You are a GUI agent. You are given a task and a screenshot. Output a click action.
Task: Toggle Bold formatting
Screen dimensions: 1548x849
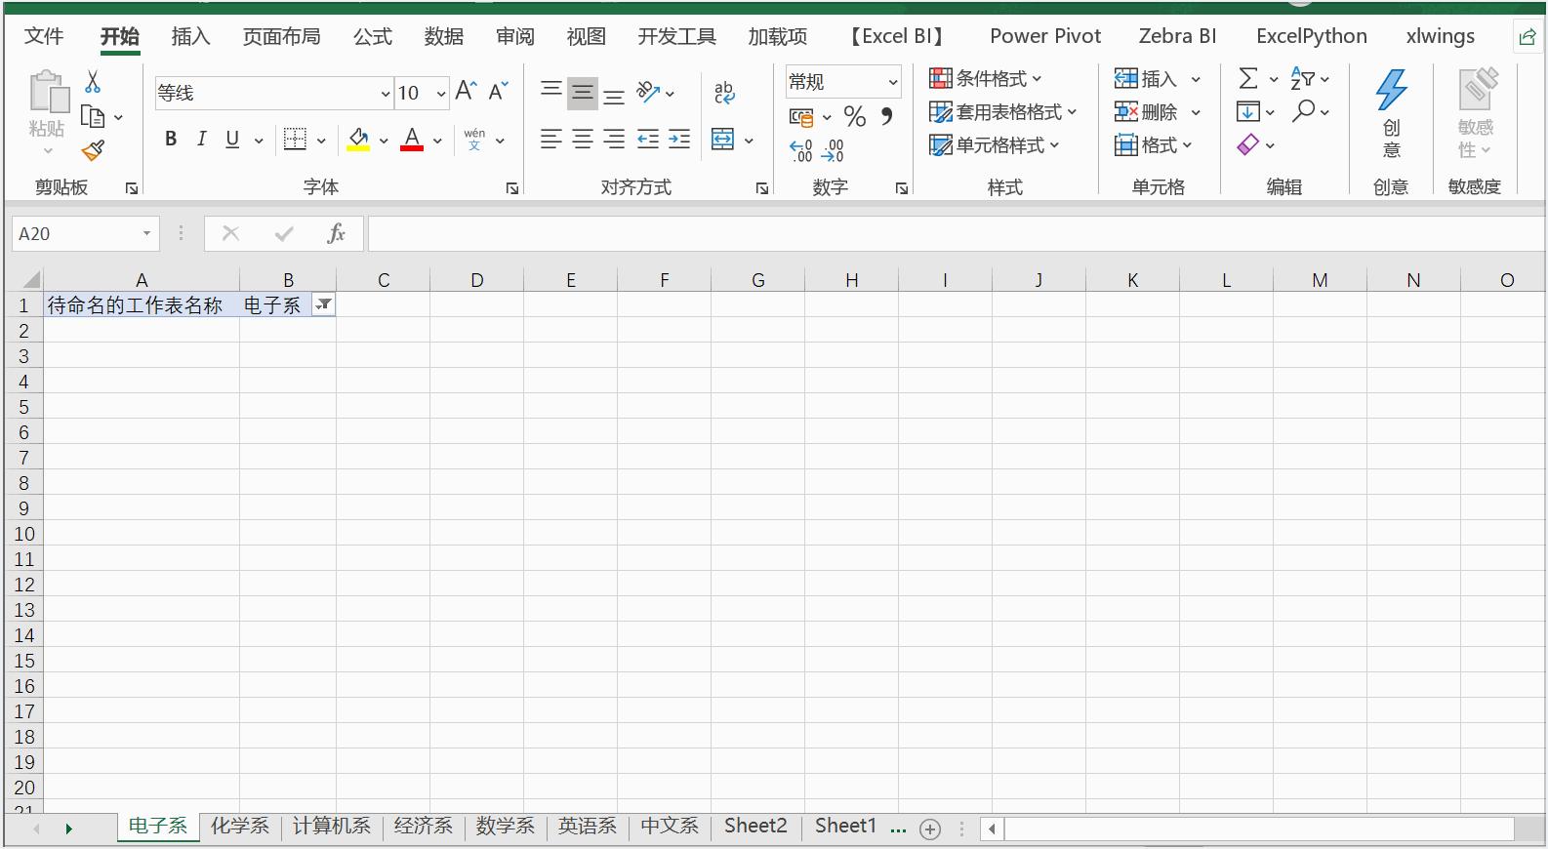point(171,140)
